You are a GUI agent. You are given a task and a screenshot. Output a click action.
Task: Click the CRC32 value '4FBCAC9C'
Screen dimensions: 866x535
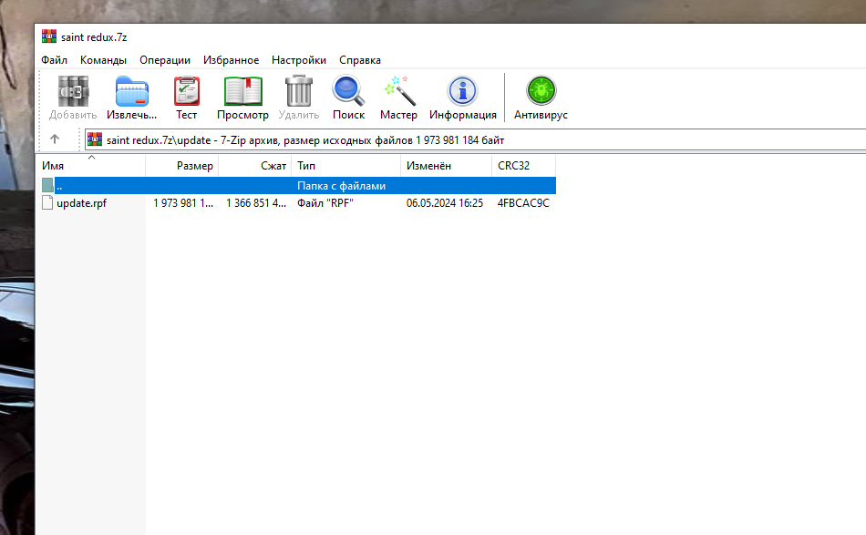point(523,203)
